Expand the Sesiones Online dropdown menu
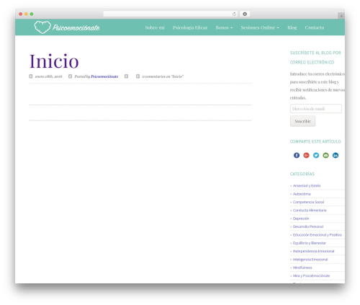 (x=260, y=27)
